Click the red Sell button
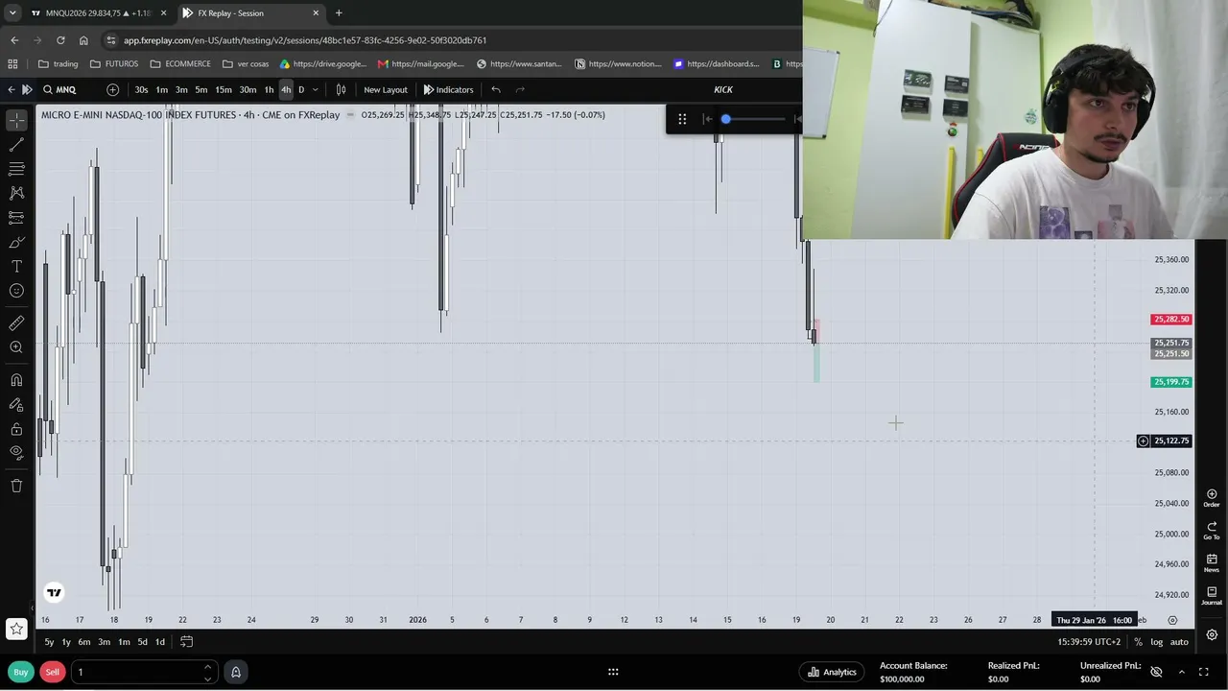Image resolution: width=1228 pixels, height=691 pixels. [x=52, y=672]
